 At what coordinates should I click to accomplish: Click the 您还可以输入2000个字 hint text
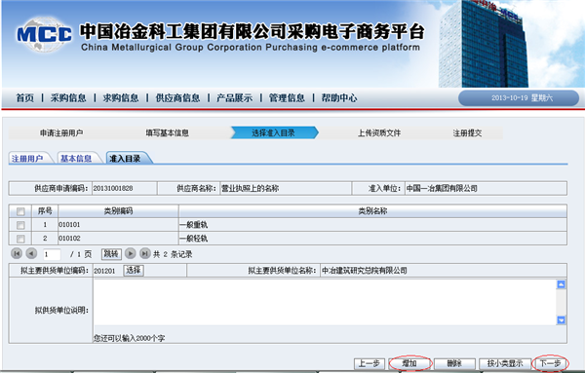pyautogui.click(x=129, y=338)
